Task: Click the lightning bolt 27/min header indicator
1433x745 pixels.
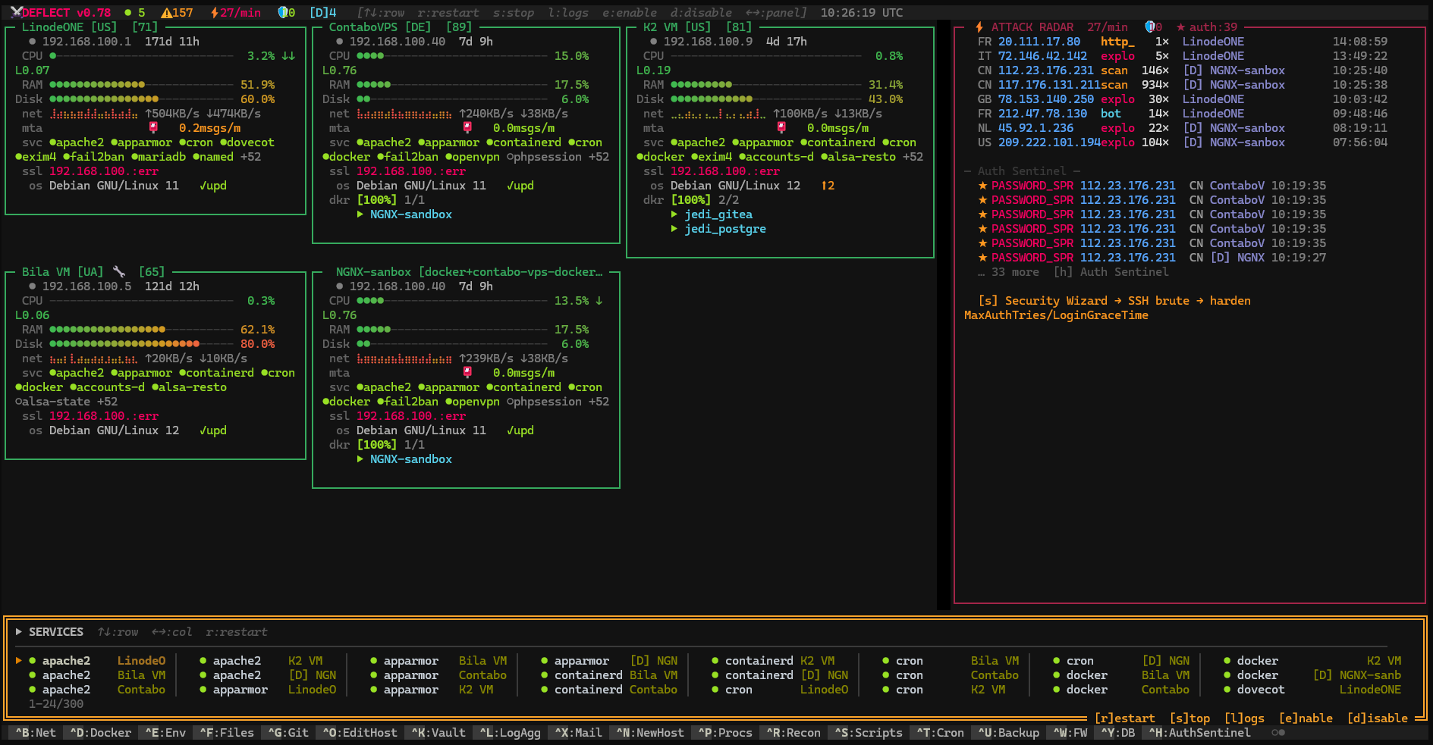Action: tap(235, 13)
